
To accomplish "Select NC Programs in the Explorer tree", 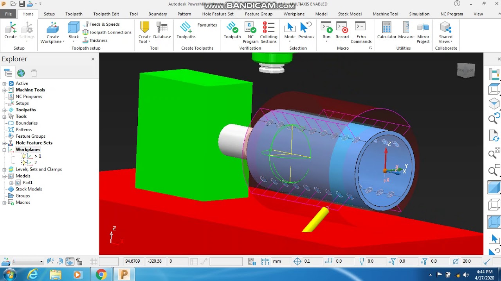I will pos(29,97).
